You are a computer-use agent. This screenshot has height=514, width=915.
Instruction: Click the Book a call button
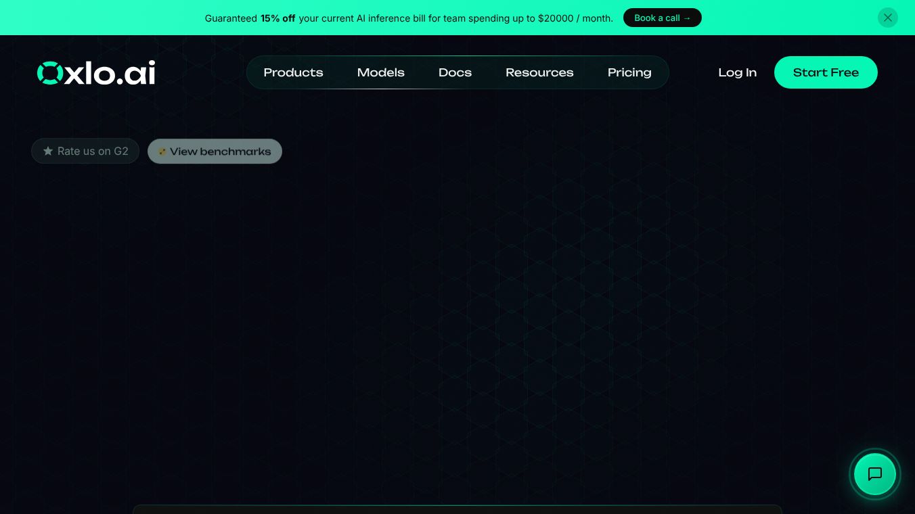663,18
